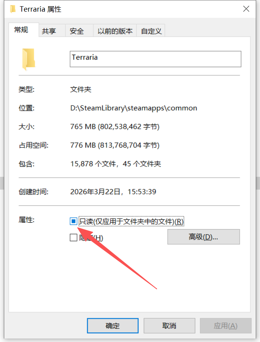Open the 自定义 tab
The image size is (260, 342).
[x=151, y=31]
